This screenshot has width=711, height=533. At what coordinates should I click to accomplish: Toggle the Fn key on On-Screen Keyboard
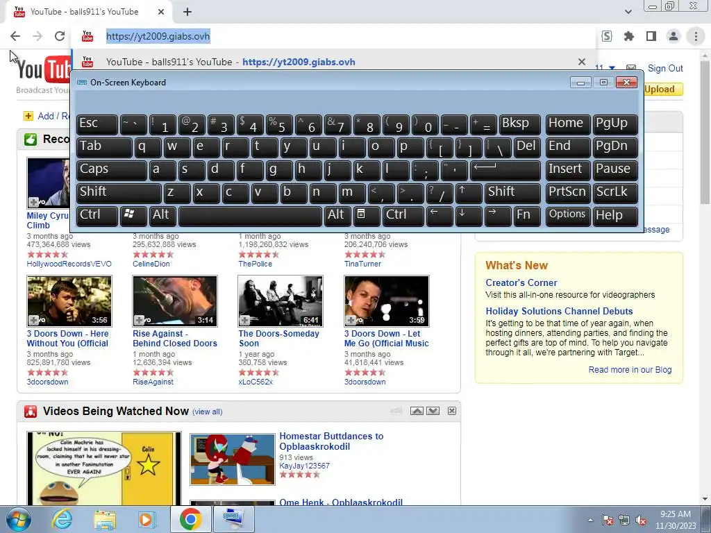[527, 215]
